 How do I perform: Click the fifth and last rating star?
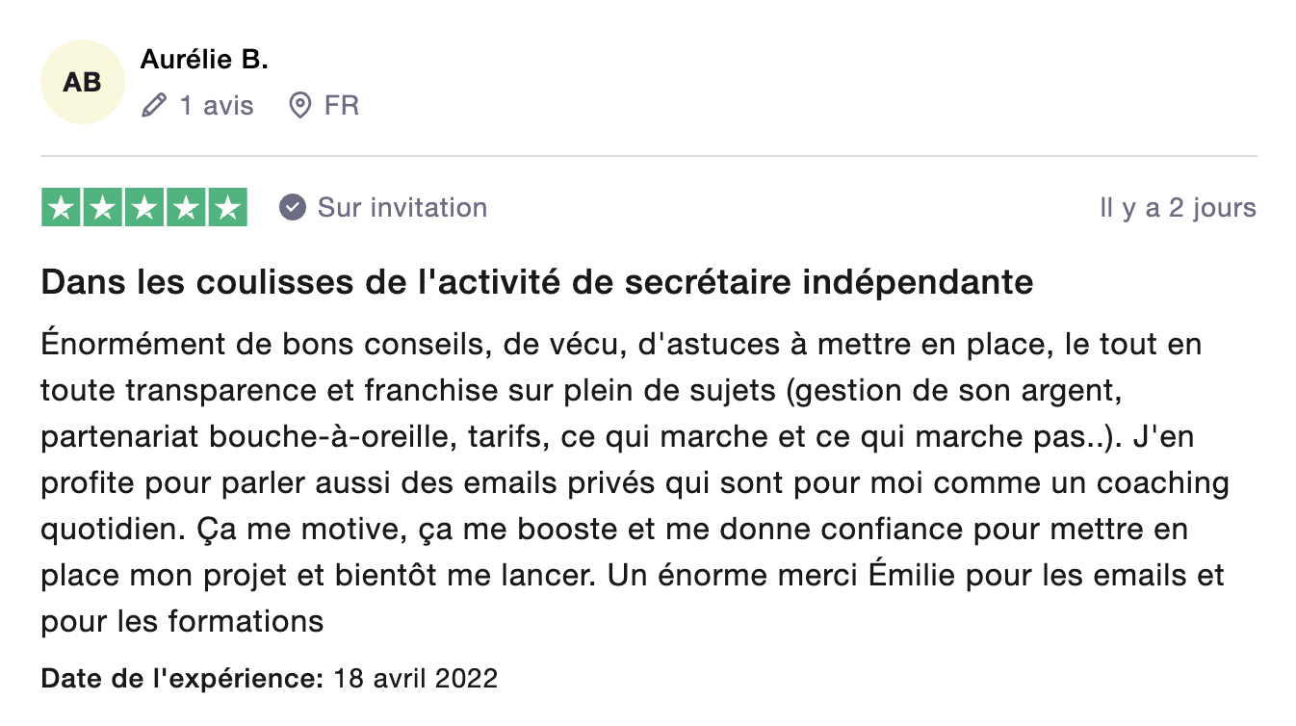pyautogui.click(x=227, y=208)
